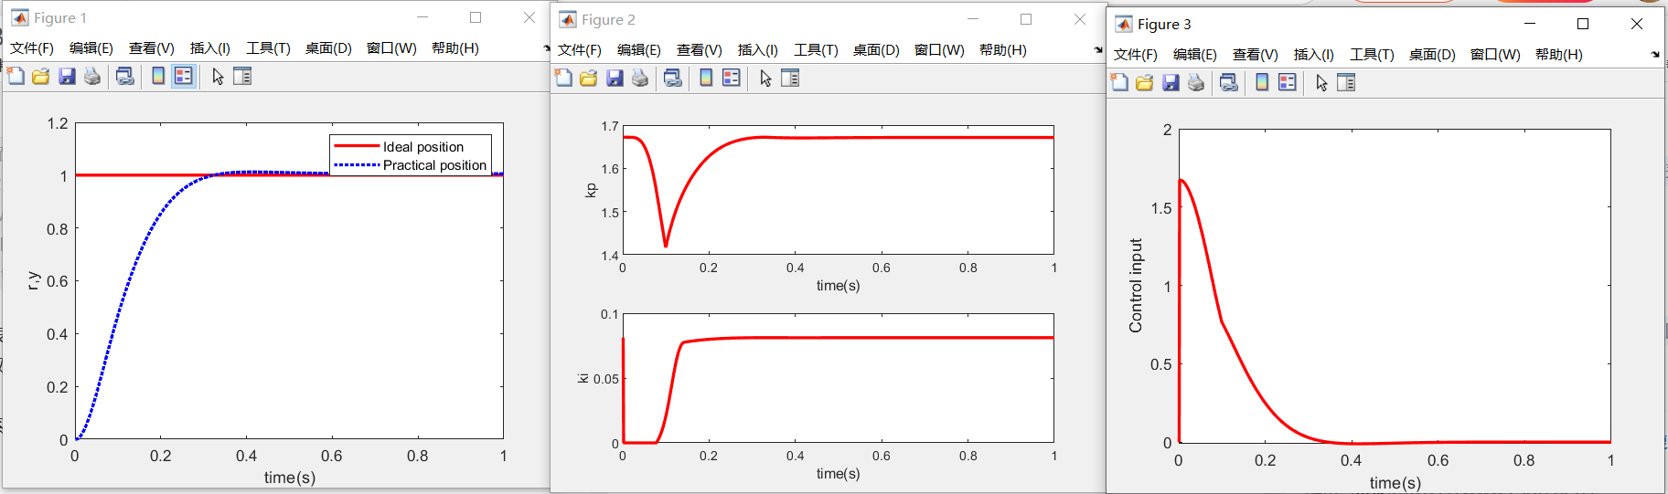Insert colorbar in Figure 1
1668x494 pixels.
[x=158, y=77]
